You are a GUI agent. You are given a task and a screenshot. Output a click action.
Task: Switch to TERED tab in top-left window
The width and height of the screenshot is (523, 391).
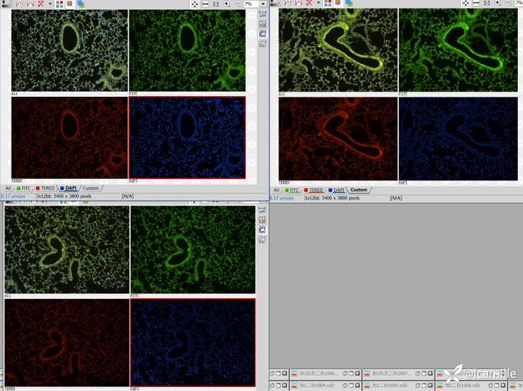coord(45,188)
